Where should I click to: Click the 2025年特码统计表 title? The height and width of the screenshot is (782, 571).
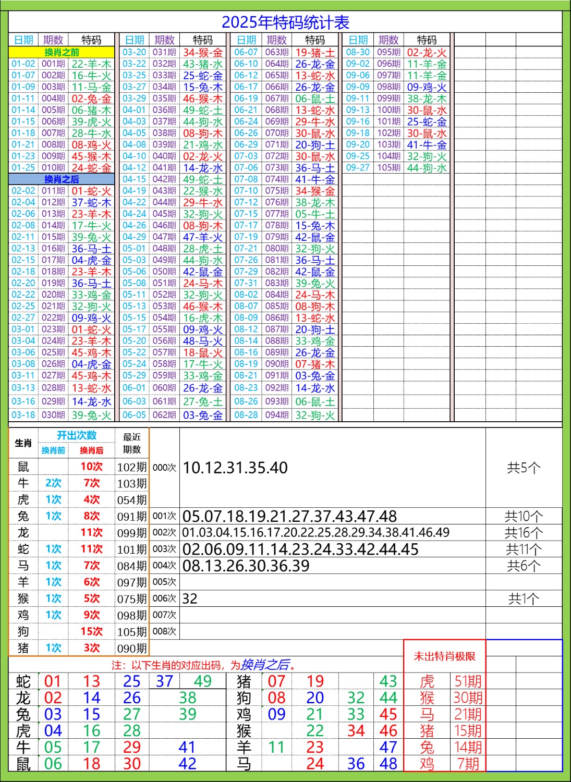[286, 21]
